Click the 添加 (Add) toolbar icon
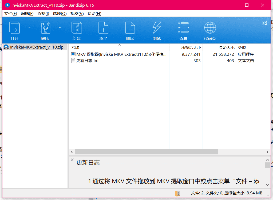Image resolution: width=273 pixels, height=200 pixels. pos(103,28)
